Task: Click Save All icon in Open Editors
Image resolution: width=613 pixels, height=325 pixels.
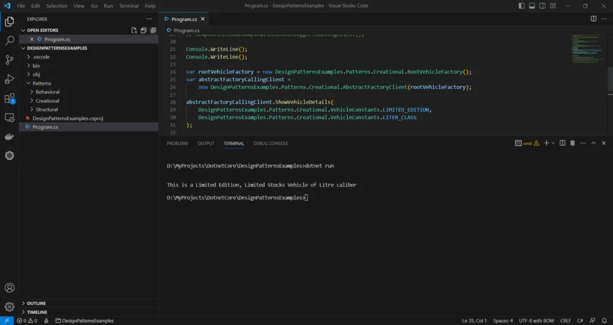Action: point(144,30)
